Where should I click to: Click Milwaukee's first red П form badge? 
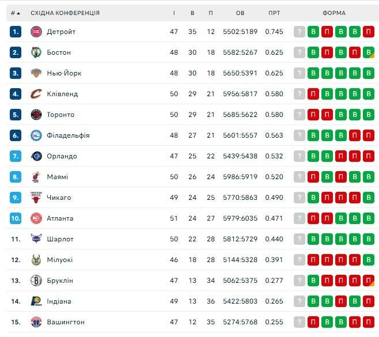pyautogui.click(x=313, y=260)
